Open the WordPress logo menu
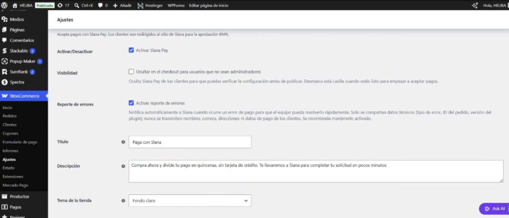Viewport: 509px width, 218px height. [x=5, y=5]
